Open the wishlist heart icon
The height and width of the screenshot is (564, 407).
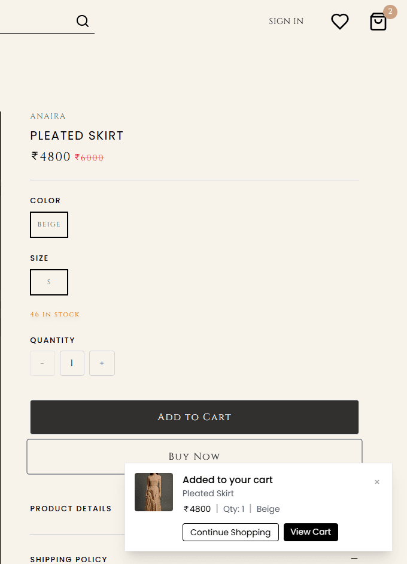pos(340,22)
